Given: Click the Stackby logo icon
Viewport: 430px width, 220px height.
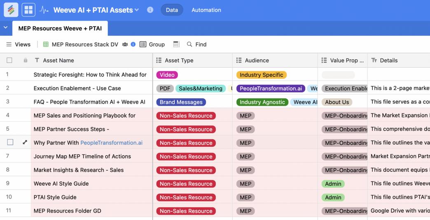Looking at the screenshot, I should click(x=11, y=10).
